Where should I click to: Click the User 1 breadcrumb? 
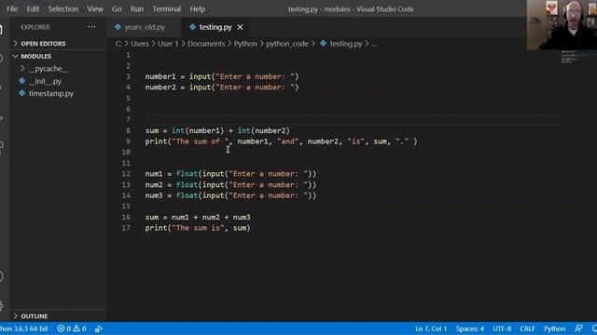168,44
